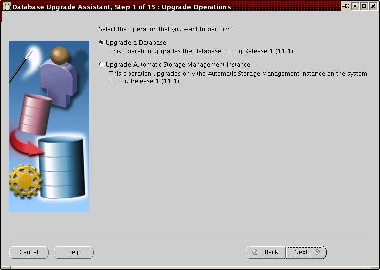
Task: Open Help for the upgrade wizard
Action: [74, 252]
